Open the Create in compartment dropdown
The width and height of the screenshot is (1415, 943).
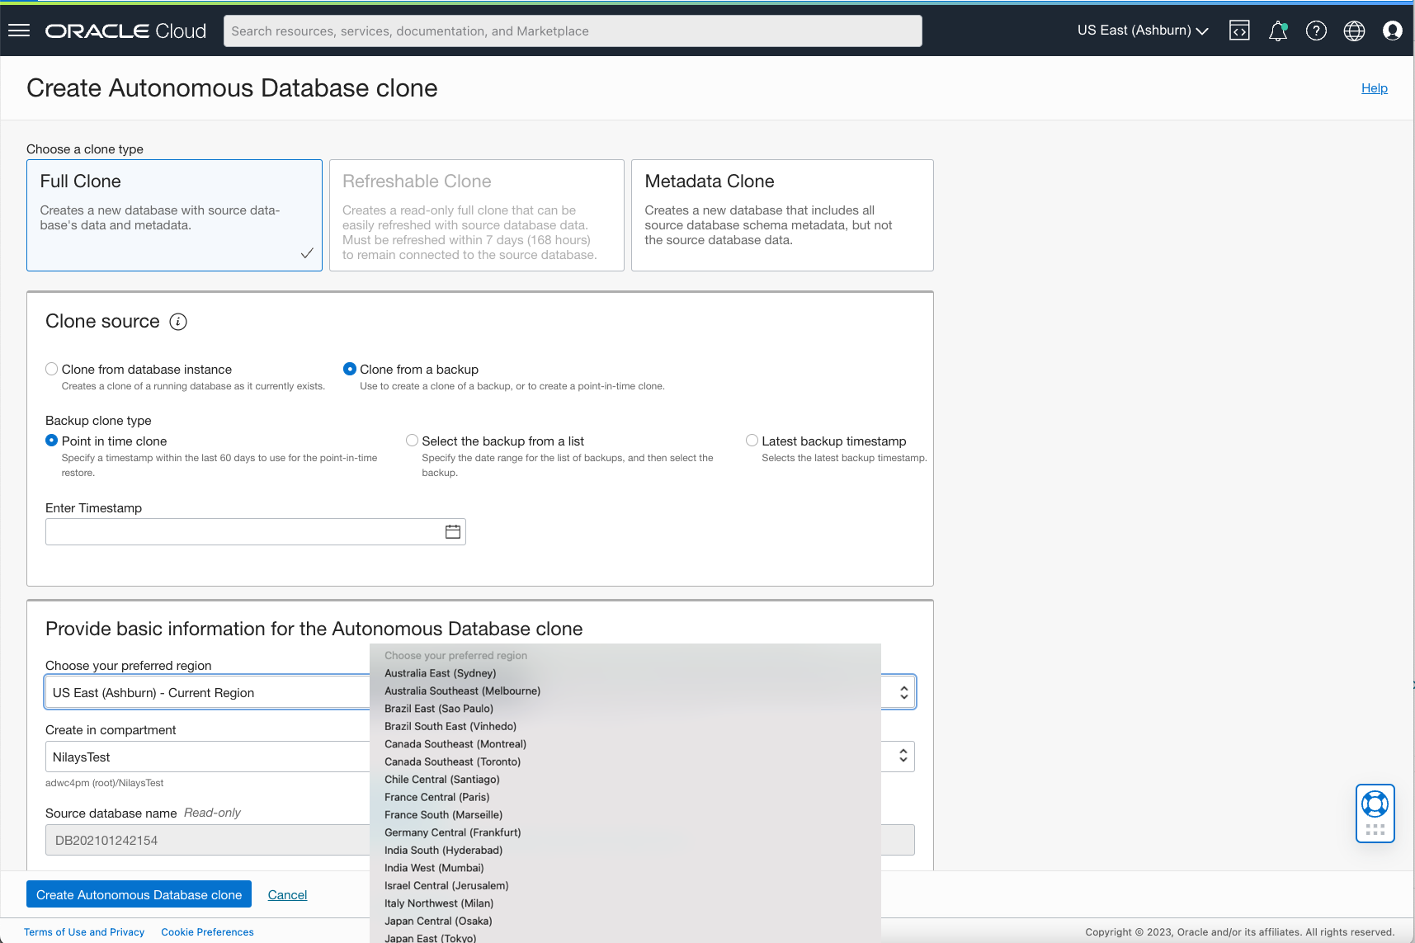coord(903,757)
